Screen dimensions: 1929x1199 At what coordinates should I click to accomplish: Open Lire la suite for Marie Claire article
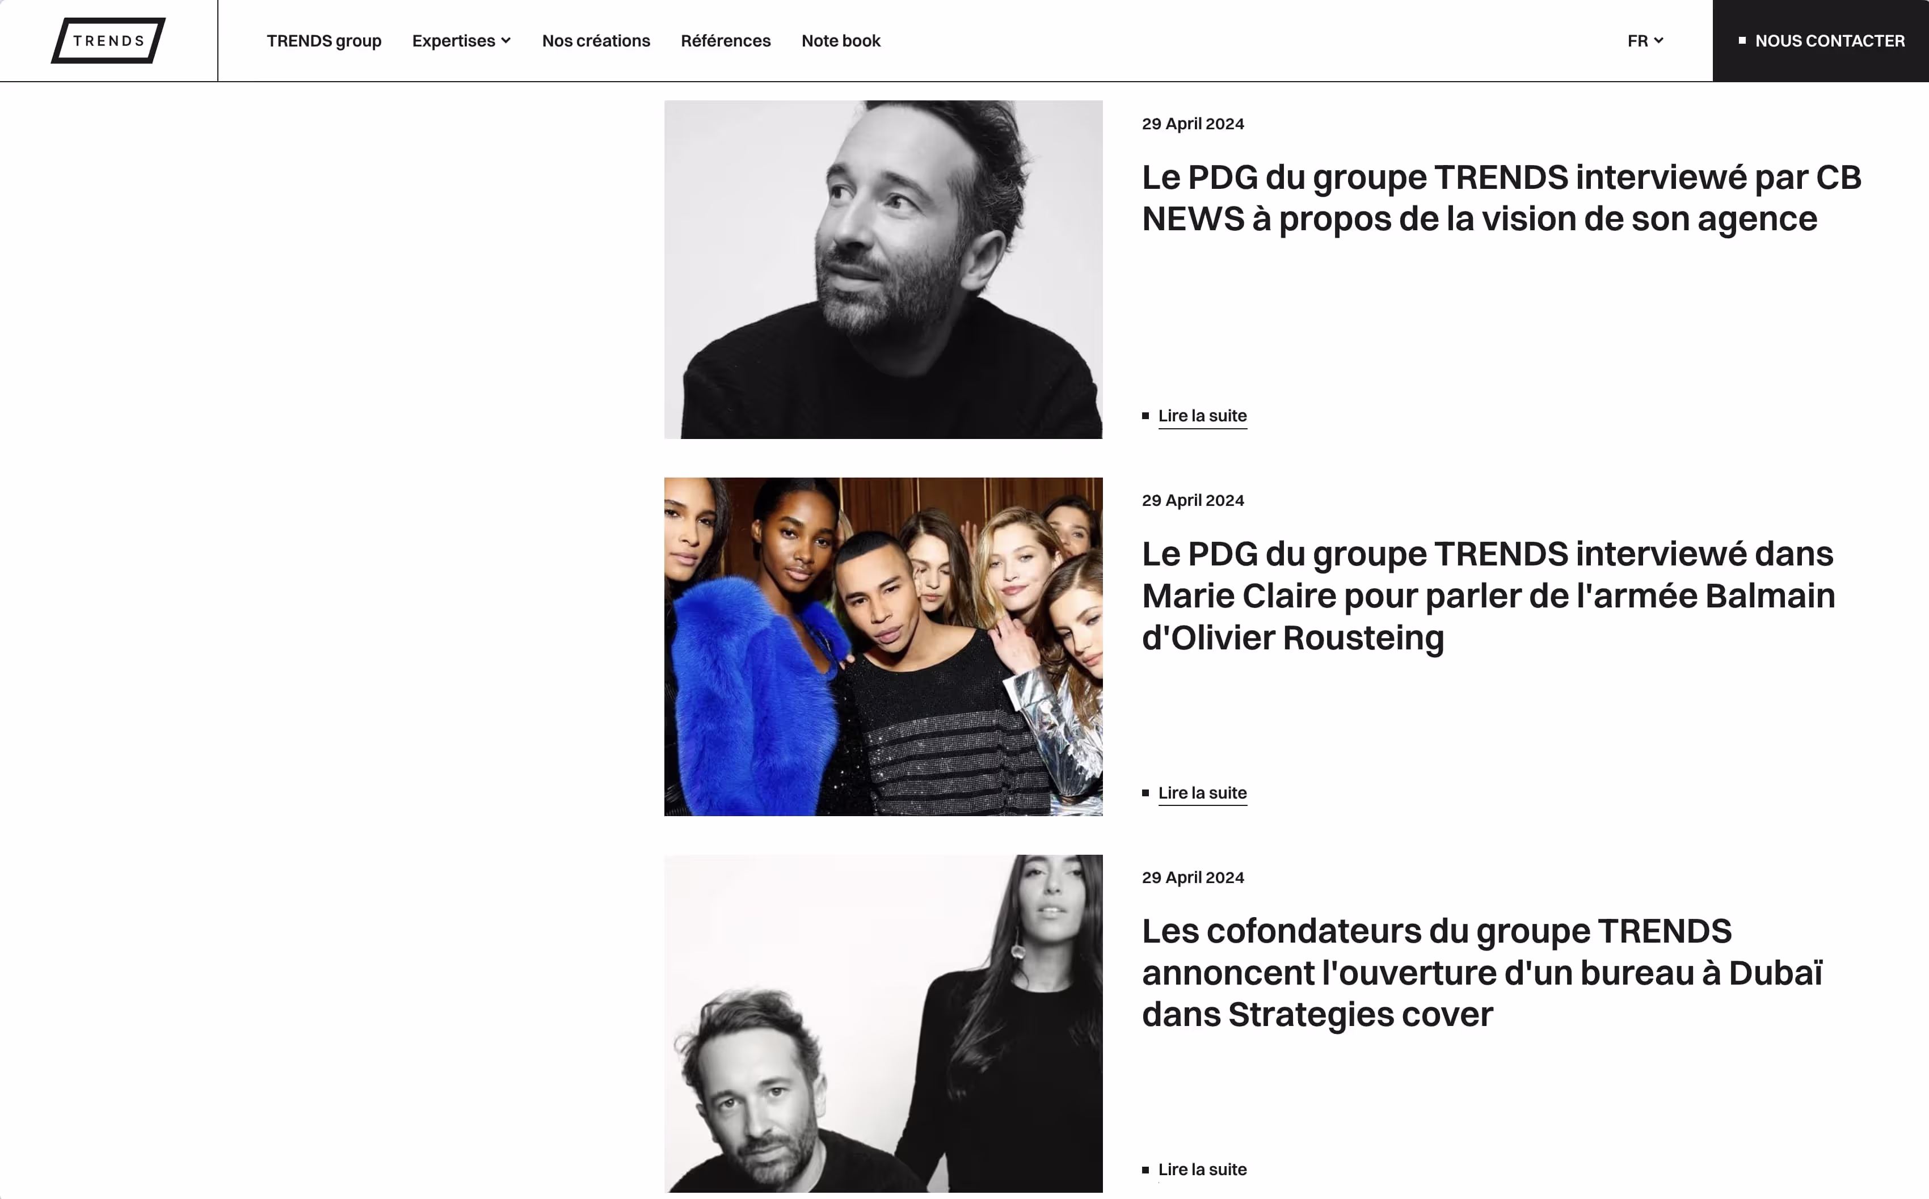coord(1202,793)
